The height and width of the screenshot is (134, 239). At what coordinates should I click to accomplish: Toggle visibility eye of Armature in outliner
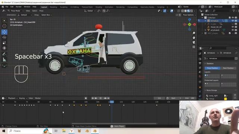233,21
